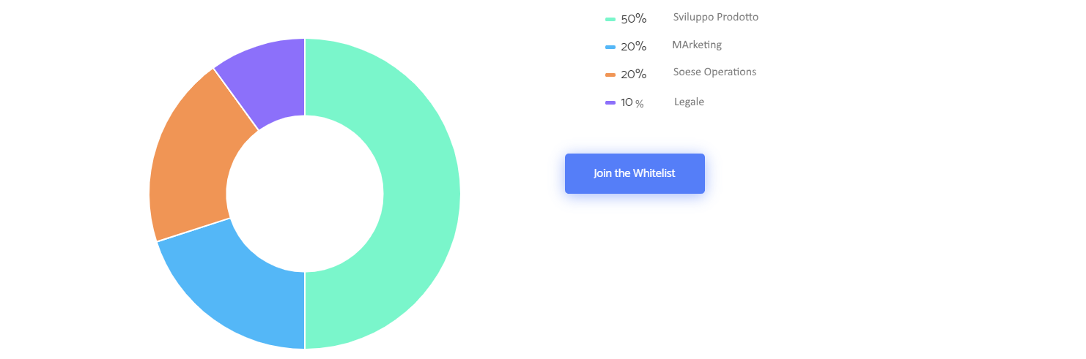Click the blue legend marker for MArketing

(610, 47)
